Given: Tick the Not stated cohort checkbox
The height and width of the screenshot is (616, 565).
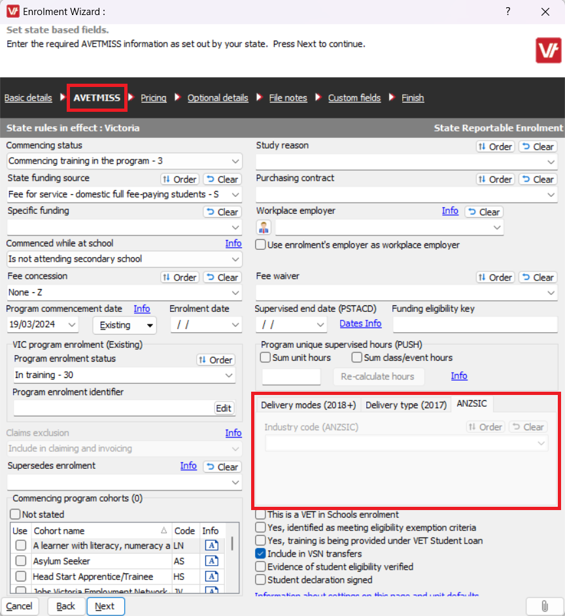Looking at the screenshot, I should 15,514.
